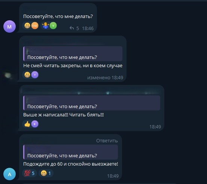This screenshot has height=184, width=207.
Task: Toggle grinning reaction on first message
Action: (x=27, y=26)
